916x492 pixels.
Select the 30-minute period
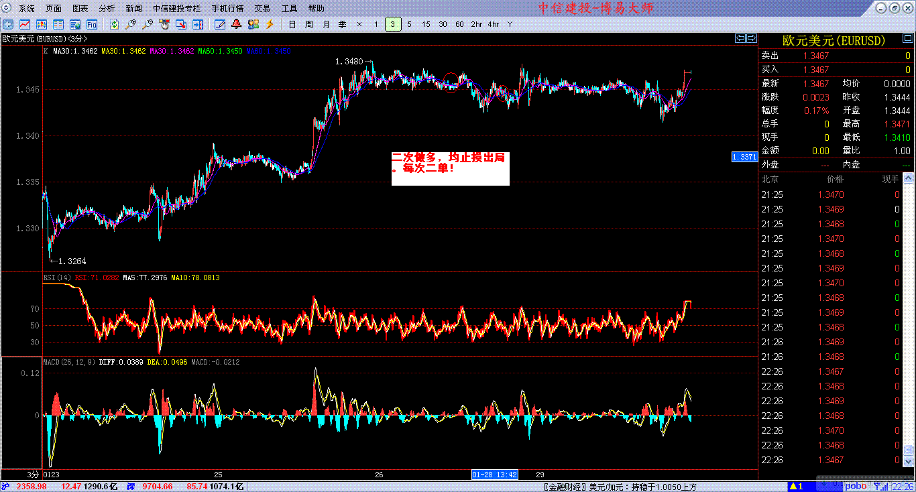[x=443, y=24]
